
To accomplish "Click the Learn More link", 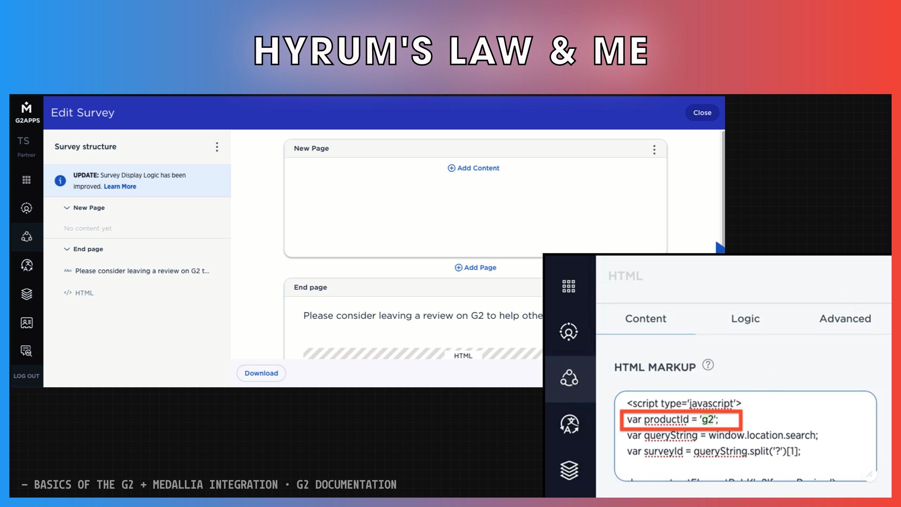I will point(120,186).
